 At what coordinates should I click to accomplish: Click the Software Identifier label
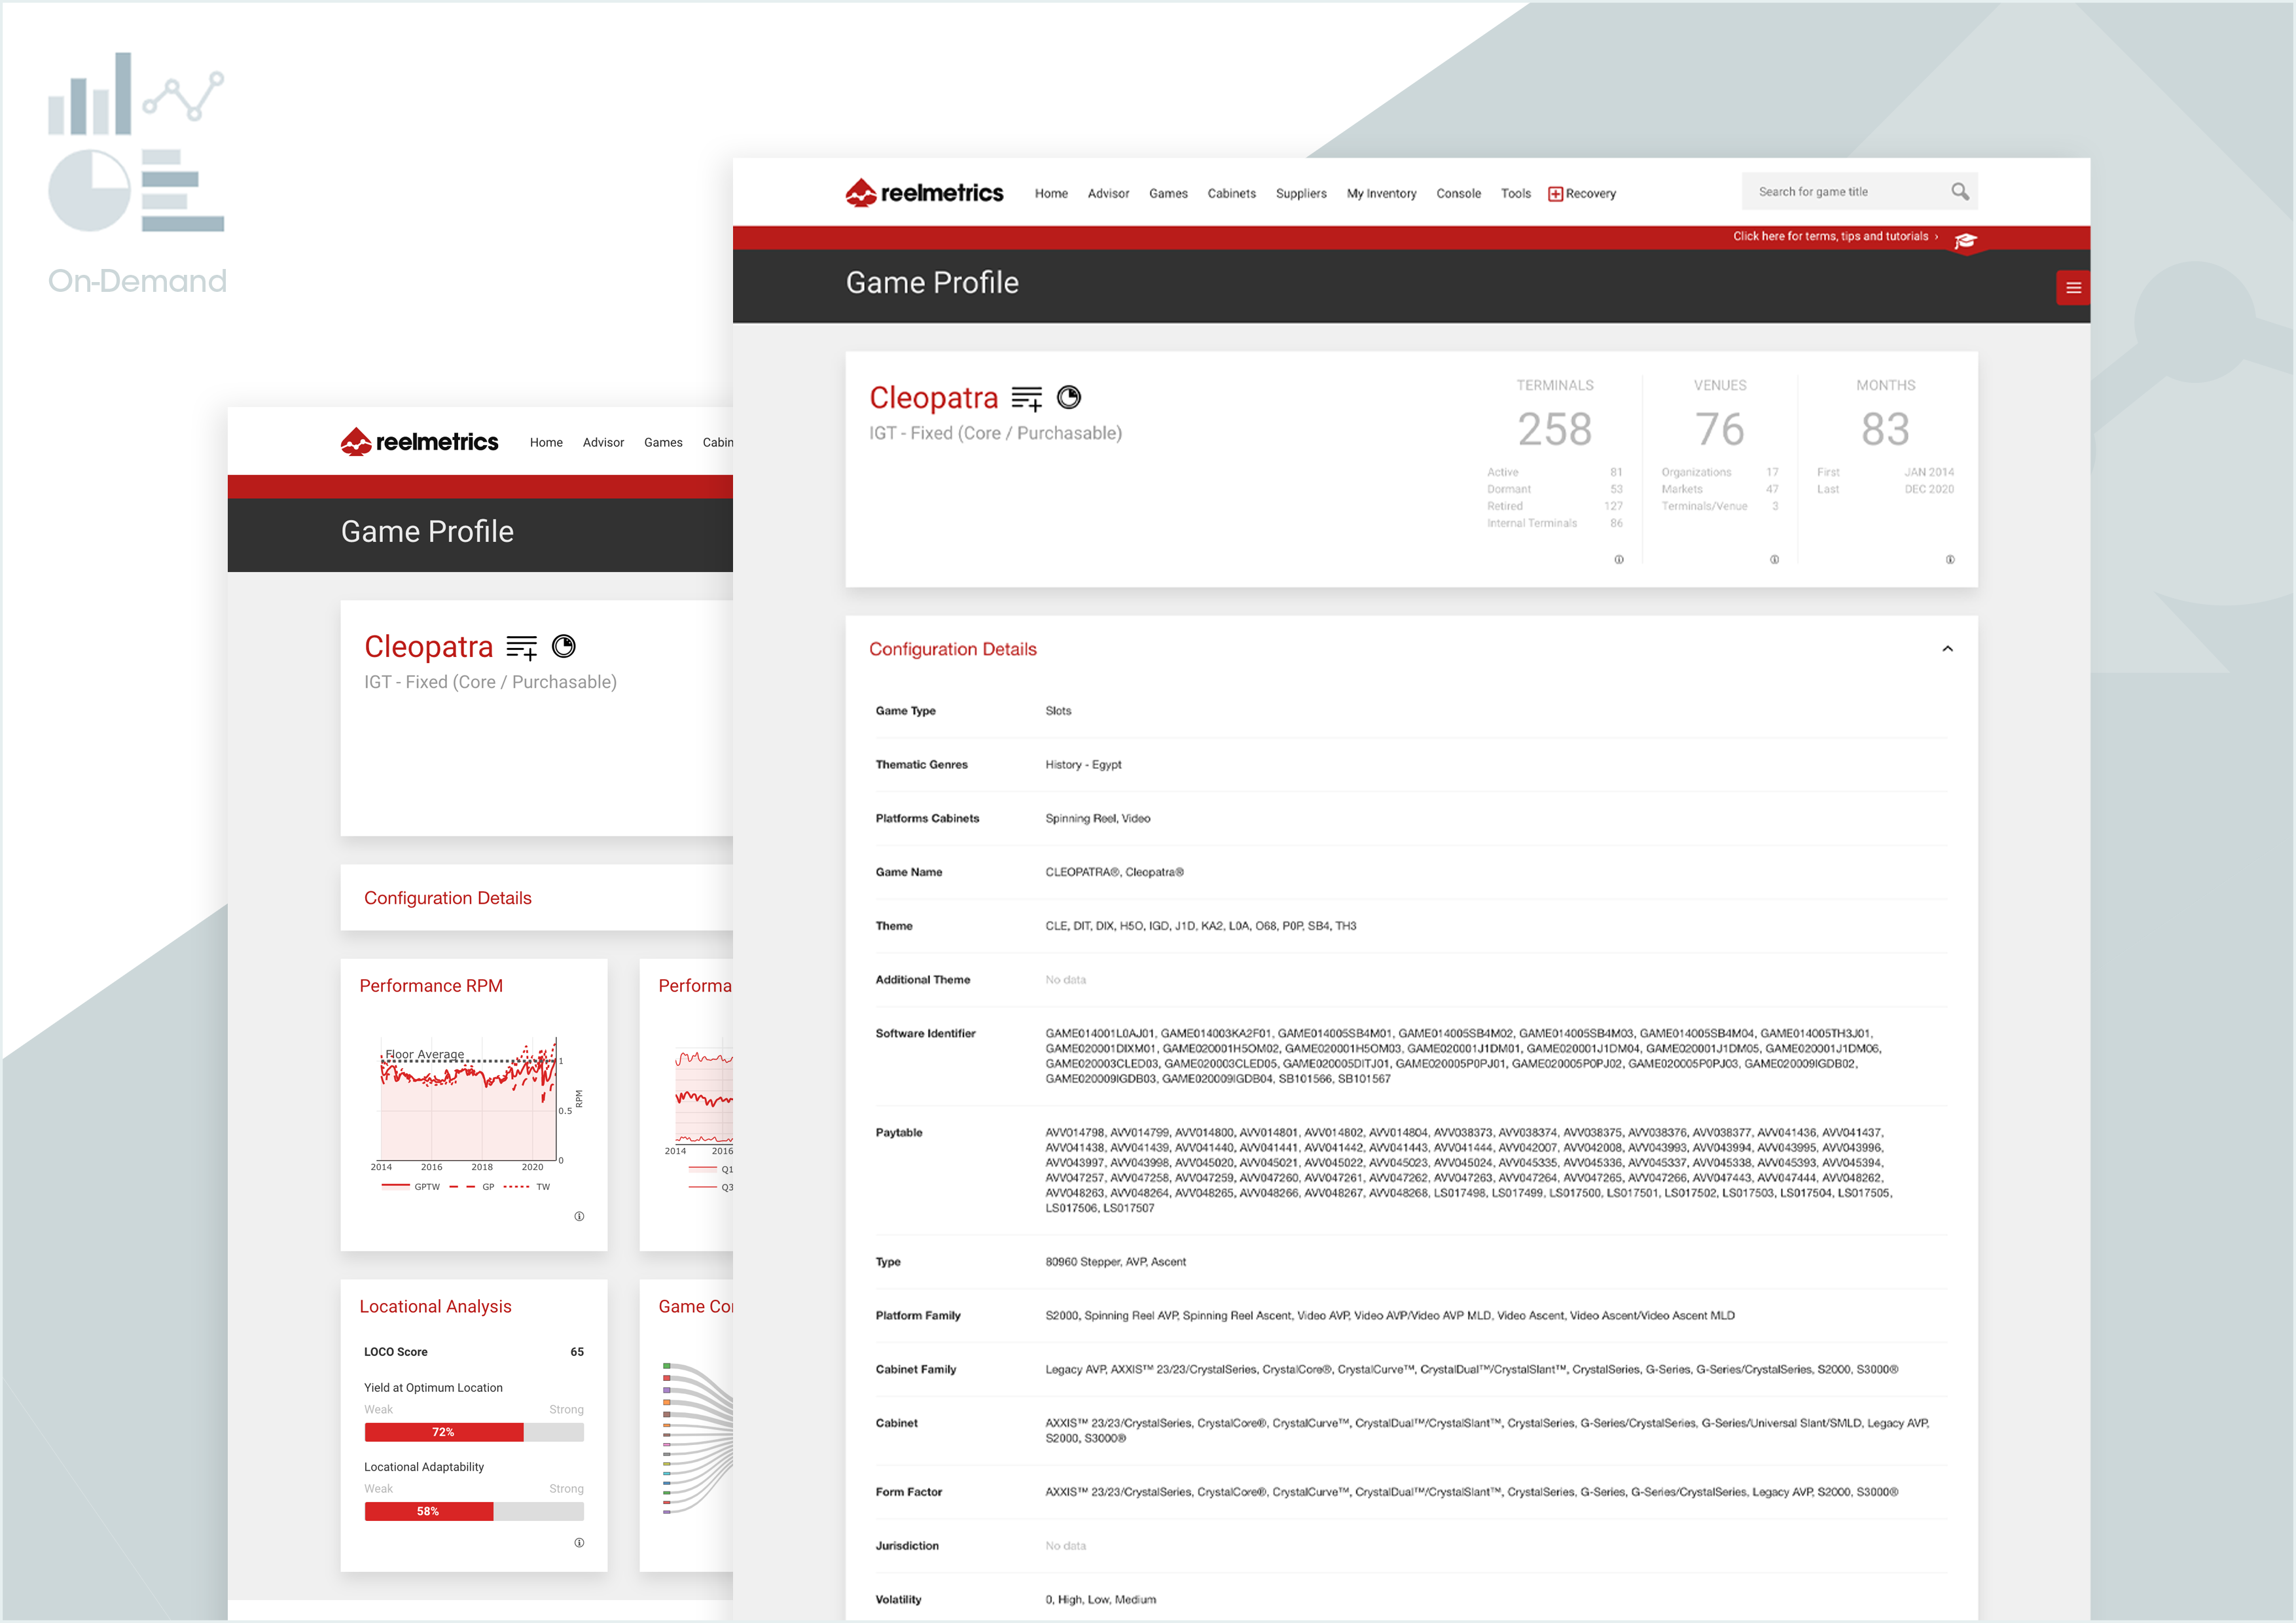click(x=925, y=1034)
